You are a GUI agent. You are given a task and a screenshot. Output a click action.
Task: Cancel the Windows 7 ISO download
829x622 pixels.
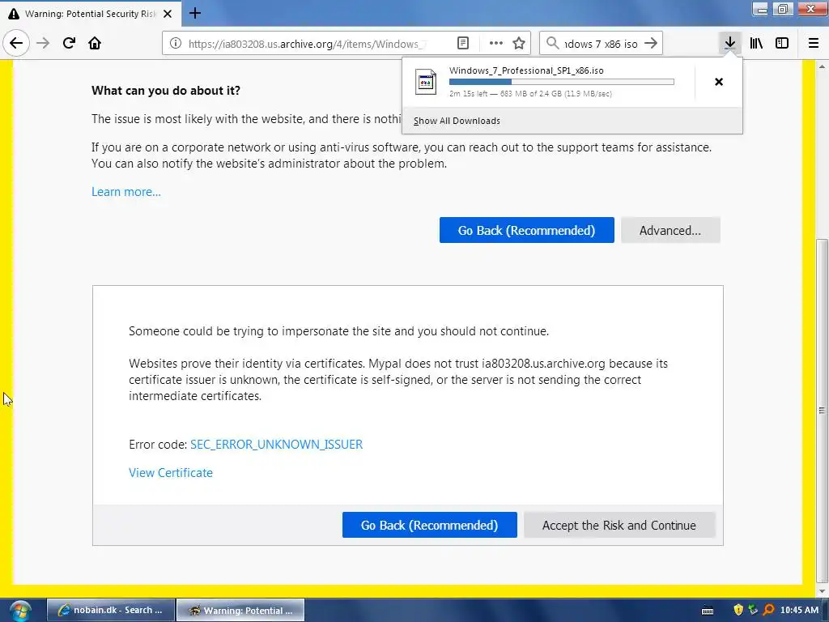point(719,82)
